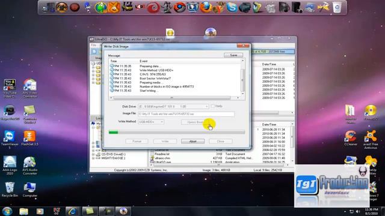Launch Google Chrome from the top dock

(179, 7)
